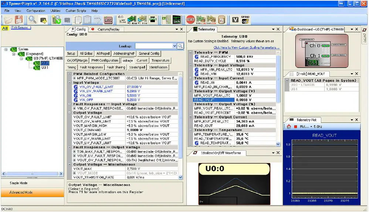Image resolution: width=369 pixels, height=212 pixels.
Task: Toggle the Fault Responses filter button
Action: 91,67
